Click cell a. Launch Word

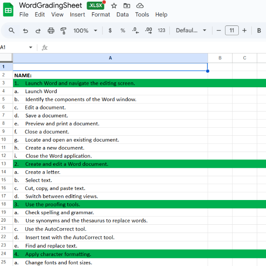click(x=110, y=91)
